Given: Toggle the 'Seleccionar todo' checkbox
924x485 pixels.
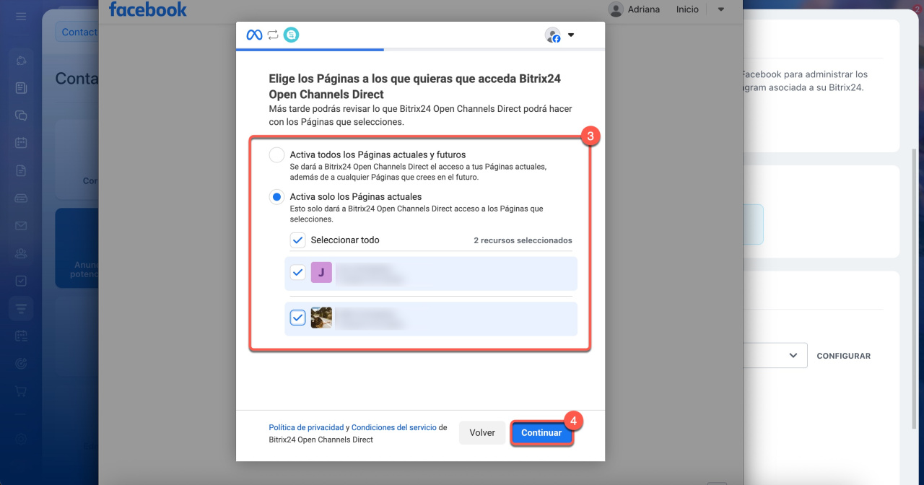Looking at the screenshot, I should pyautogui.click(x=297, y=240).
